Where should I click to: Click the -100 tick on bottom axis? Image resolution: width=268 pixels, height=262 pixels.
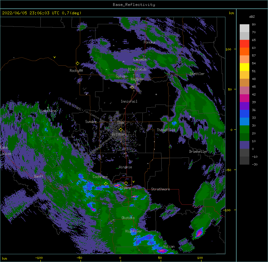pos(39,258)
